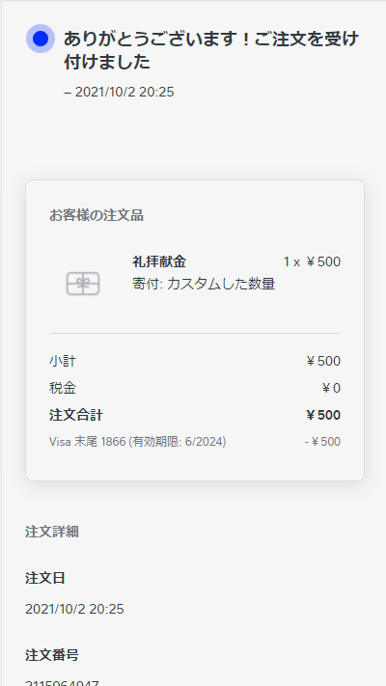Select the order confirmation heading text
The height and width of the screenshot is (686, 386).
[211, 51]
